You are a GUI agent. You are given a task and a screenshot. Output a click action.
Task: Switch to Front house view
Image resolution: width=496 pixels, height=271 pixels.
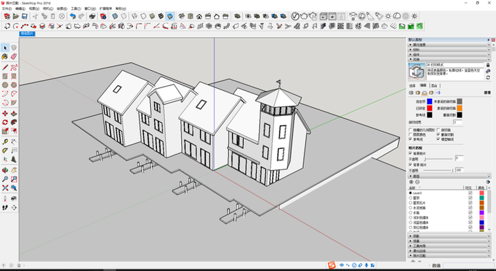tap(199, 16)
